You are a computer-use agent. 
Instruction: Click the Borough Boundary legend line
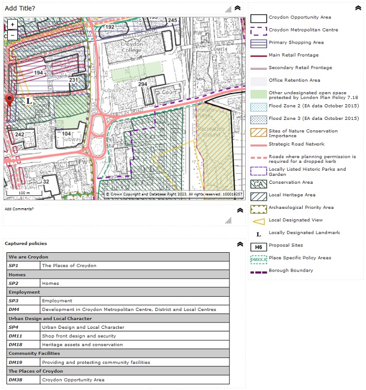[259, 272]
